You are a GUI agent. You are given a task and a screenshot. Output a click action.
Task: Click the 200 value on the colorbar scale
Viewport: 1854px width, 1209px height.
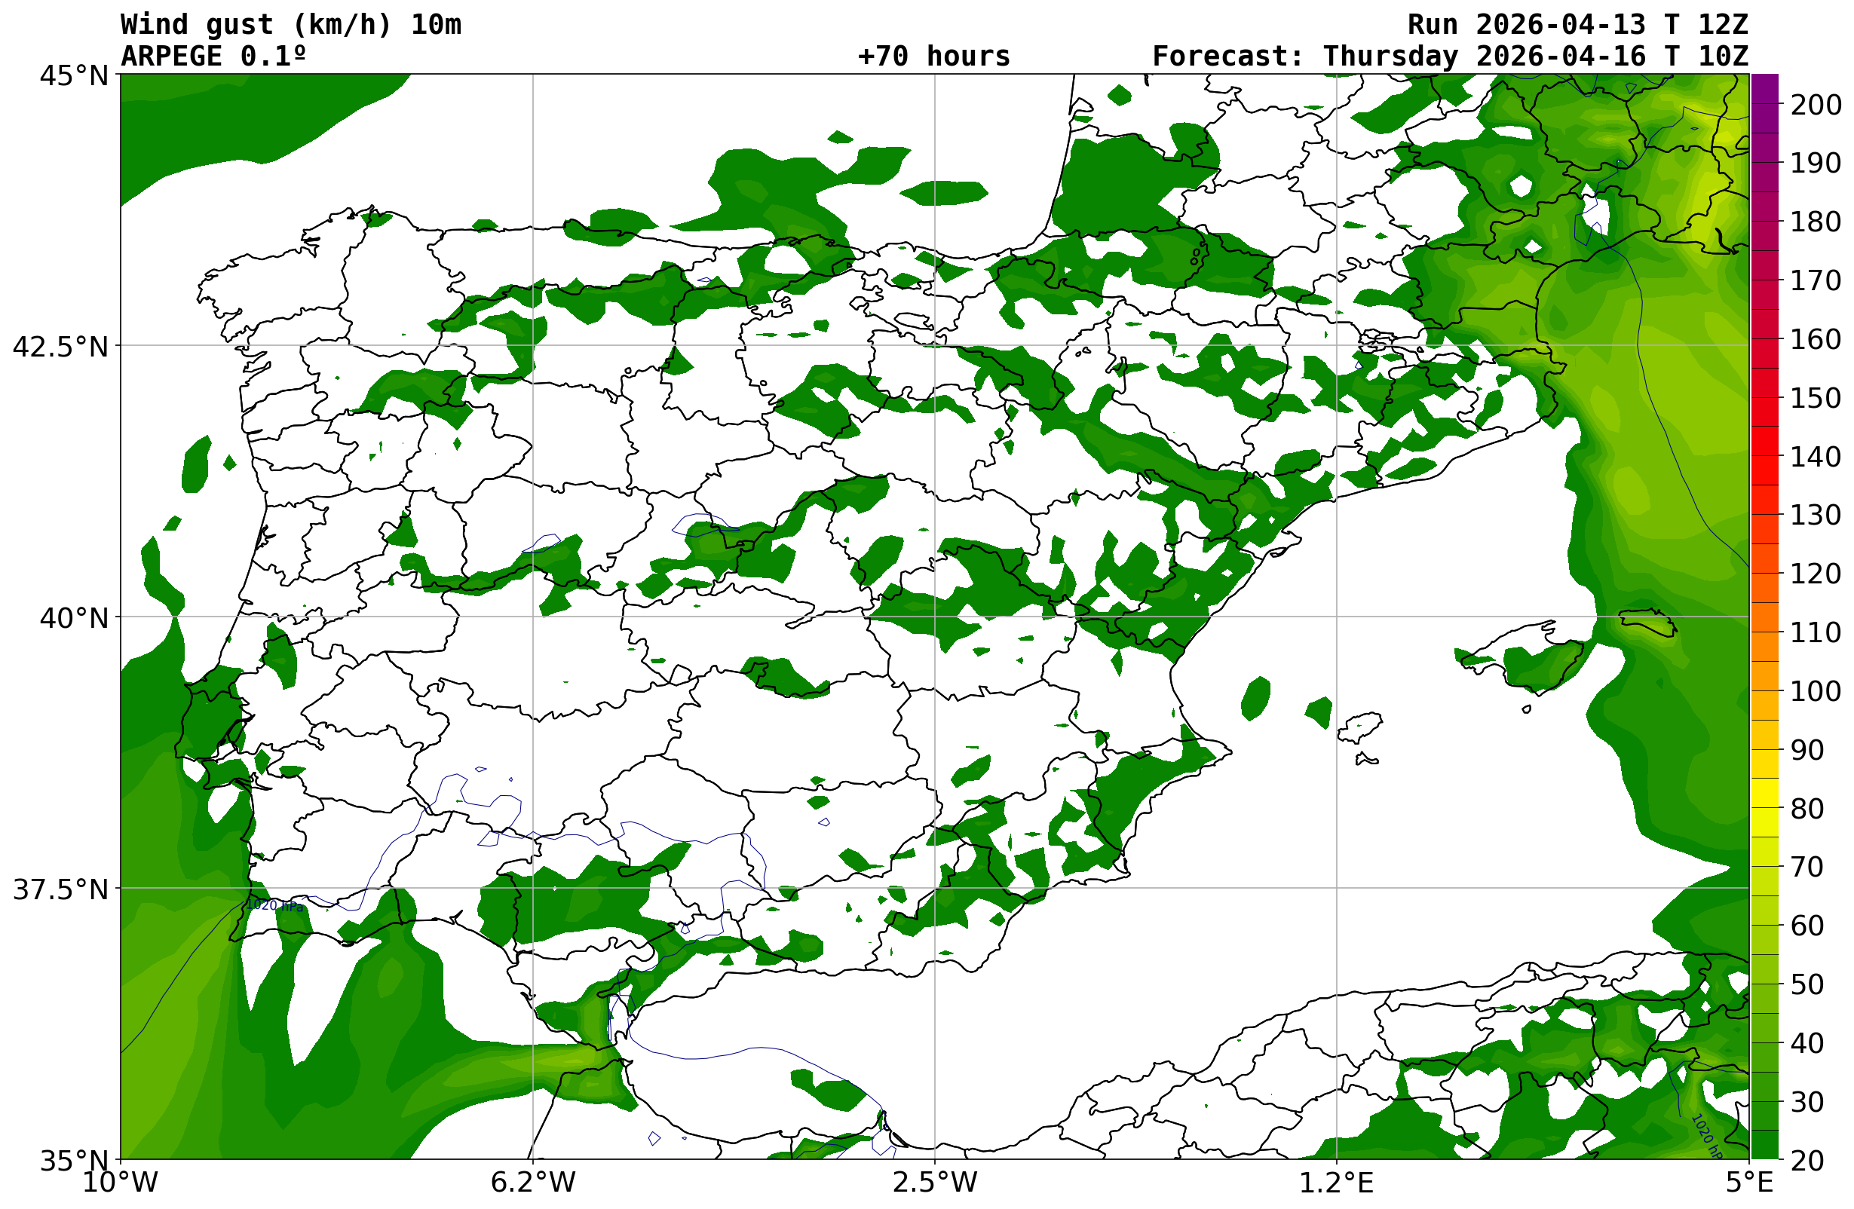click(1815, 104)
